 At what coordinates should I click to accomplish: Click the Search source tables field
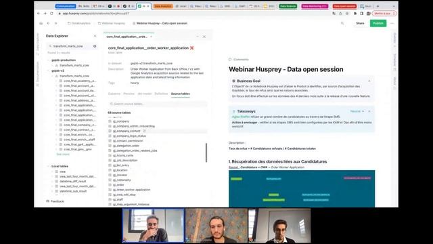[x=158, y=104]
